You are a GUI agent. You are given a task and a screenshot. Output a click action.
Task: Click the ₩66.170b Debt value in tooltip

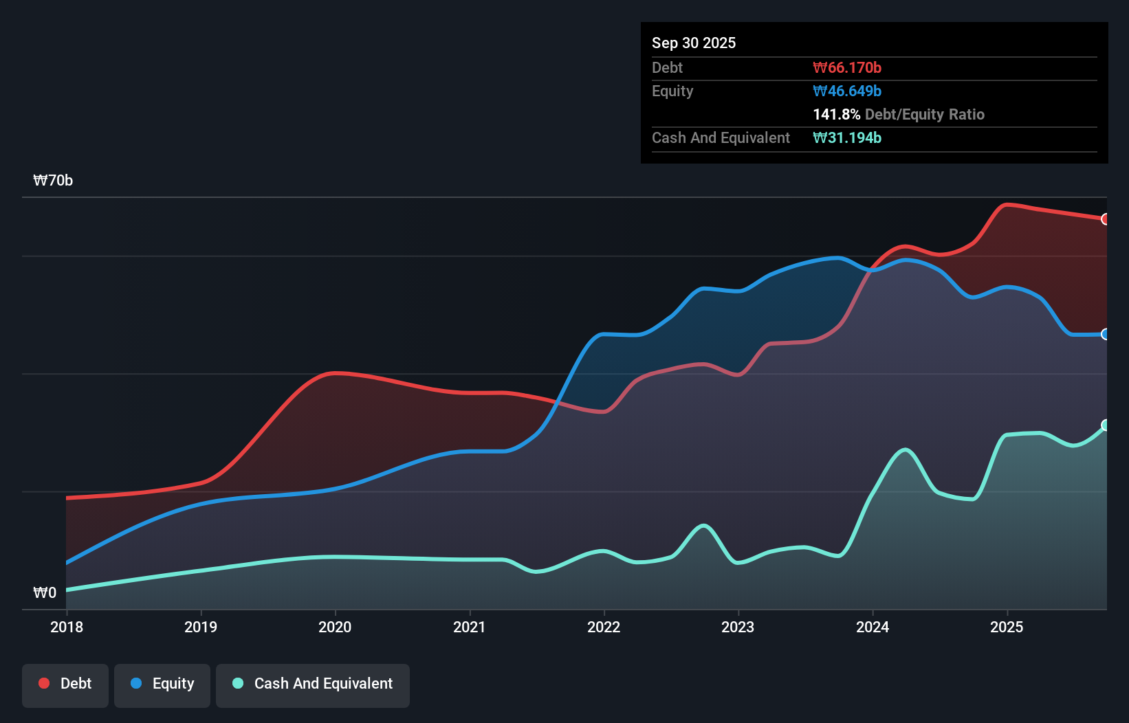[x=848, y=67]
